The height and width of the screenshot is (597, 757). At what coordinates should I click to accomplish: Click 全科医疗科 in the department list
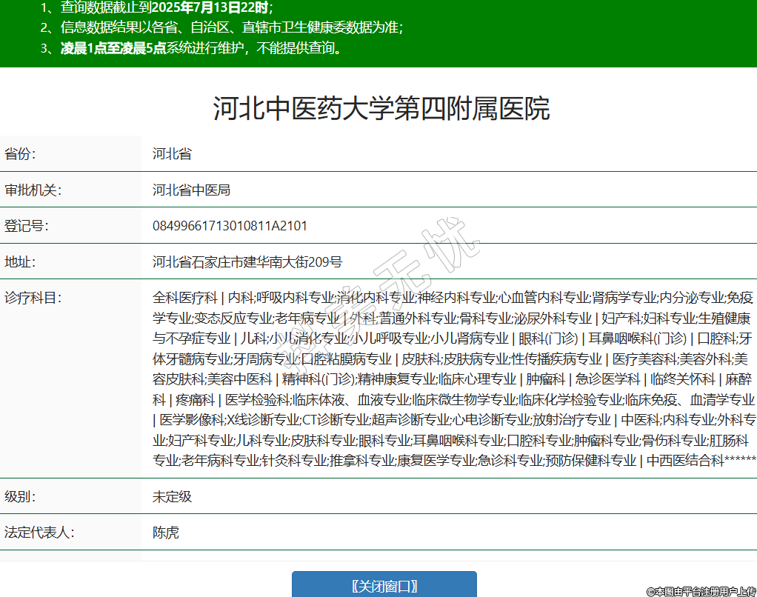[185, 298]
